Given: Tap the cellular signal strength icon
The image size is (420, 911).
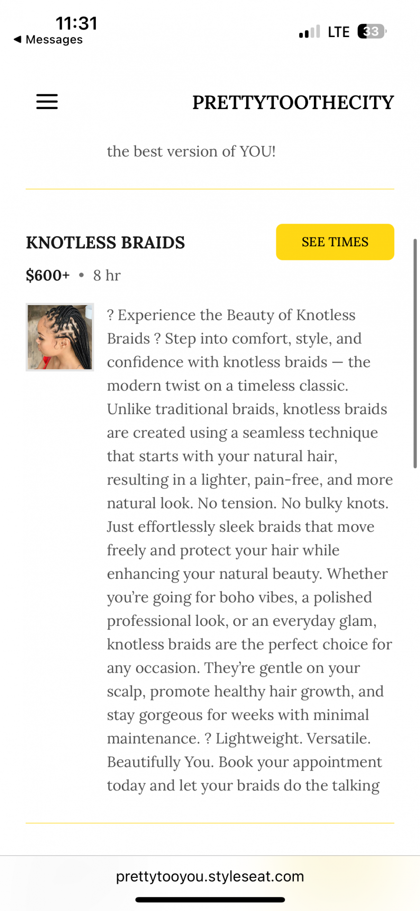Looking at the screenshot, I should coord(310,32).
